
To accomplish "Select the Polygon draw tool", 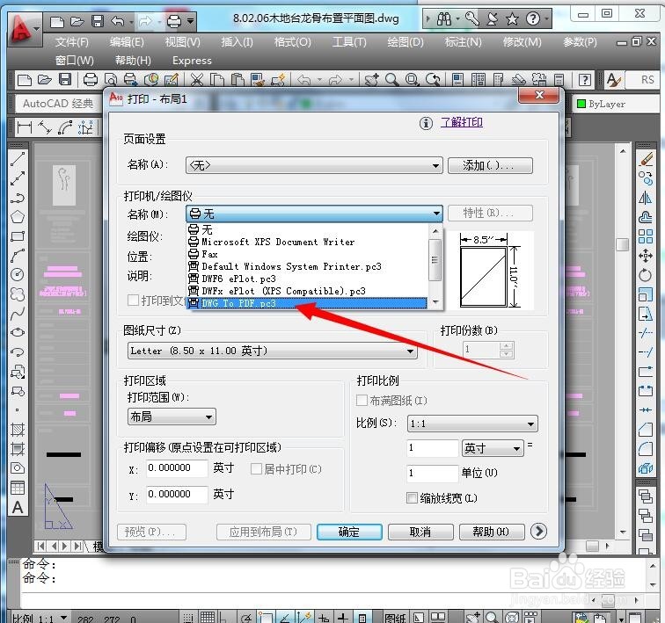I will click(18, 217).
